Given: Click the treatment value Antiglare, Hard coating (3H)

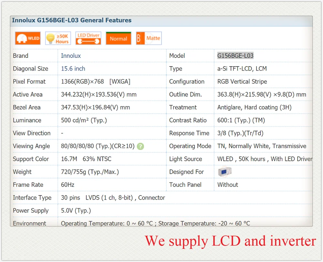Looking at the screenshot, I should pyautogui.click(x=254, y=107).
